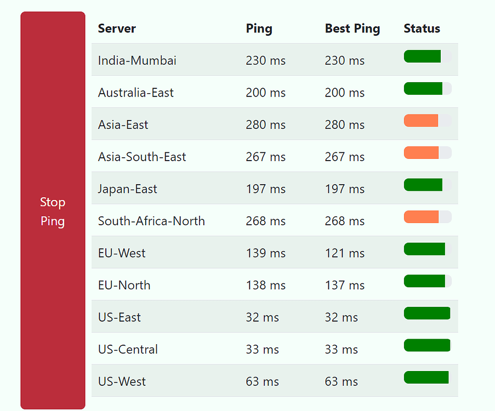Image resolution: width=495 pixels, height=411 pixels.
Task: Click the green status indicator for US-East
Action: pyautogui.click(x=427, y=312)
